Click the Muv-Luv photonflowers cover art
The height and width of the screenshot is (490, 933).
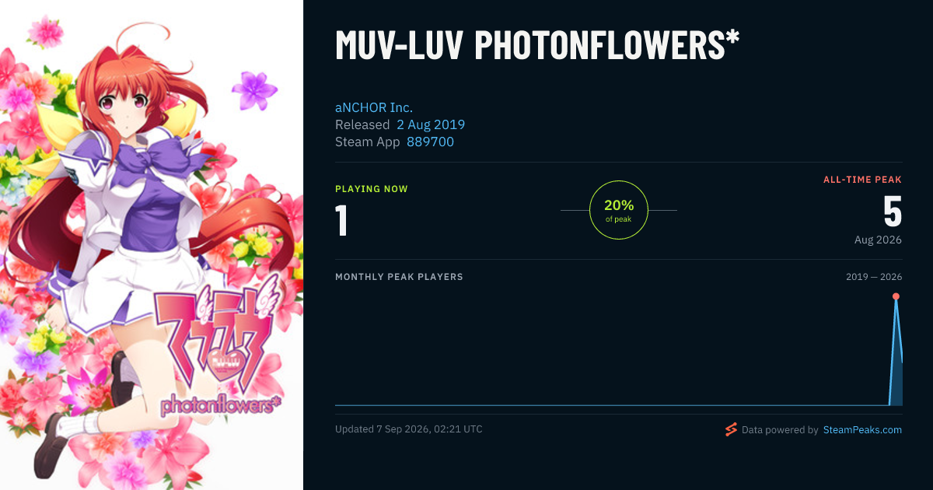tap(152, 245)
